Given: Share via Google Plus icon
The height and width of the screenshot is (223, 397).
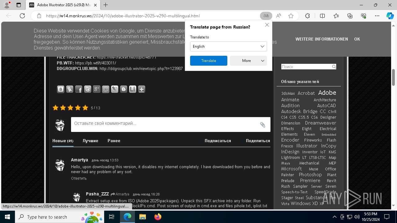Looking at the screenshot, I should pyautogui.click(x=97, y=89).
